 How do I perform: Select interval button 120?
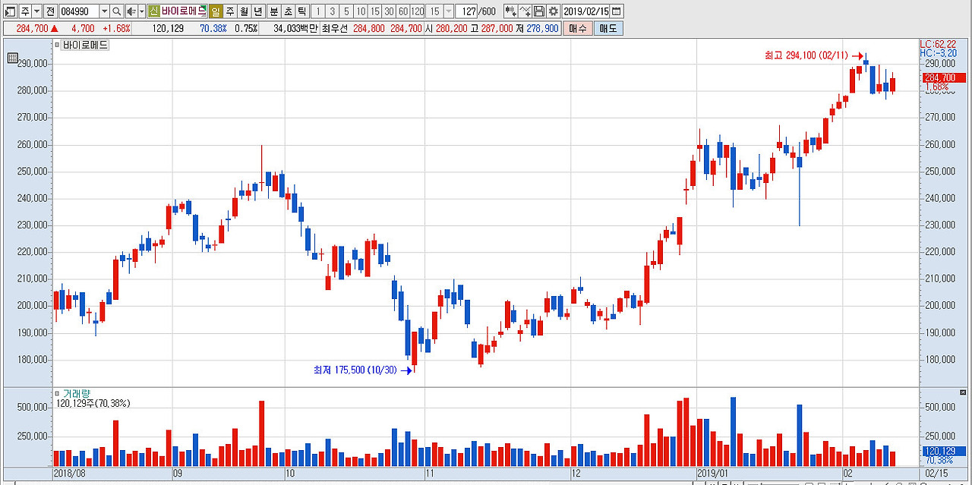(x=417, y=11)
